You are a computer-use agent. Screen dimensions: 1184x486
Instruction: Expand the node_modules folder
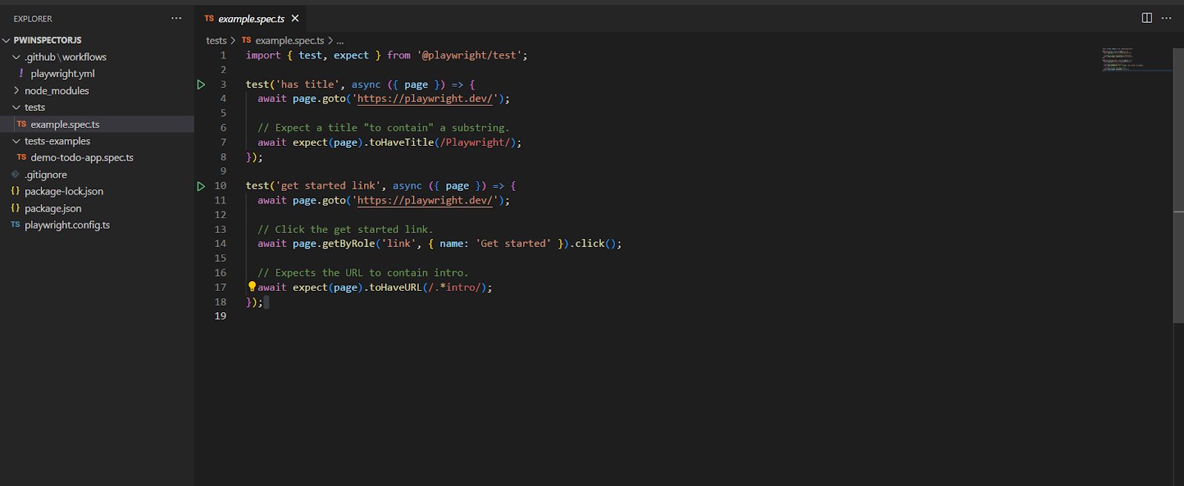(16, 90)
